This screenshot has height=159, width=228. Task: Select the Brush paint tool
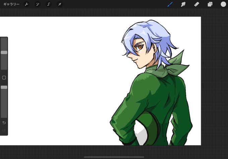170,4
